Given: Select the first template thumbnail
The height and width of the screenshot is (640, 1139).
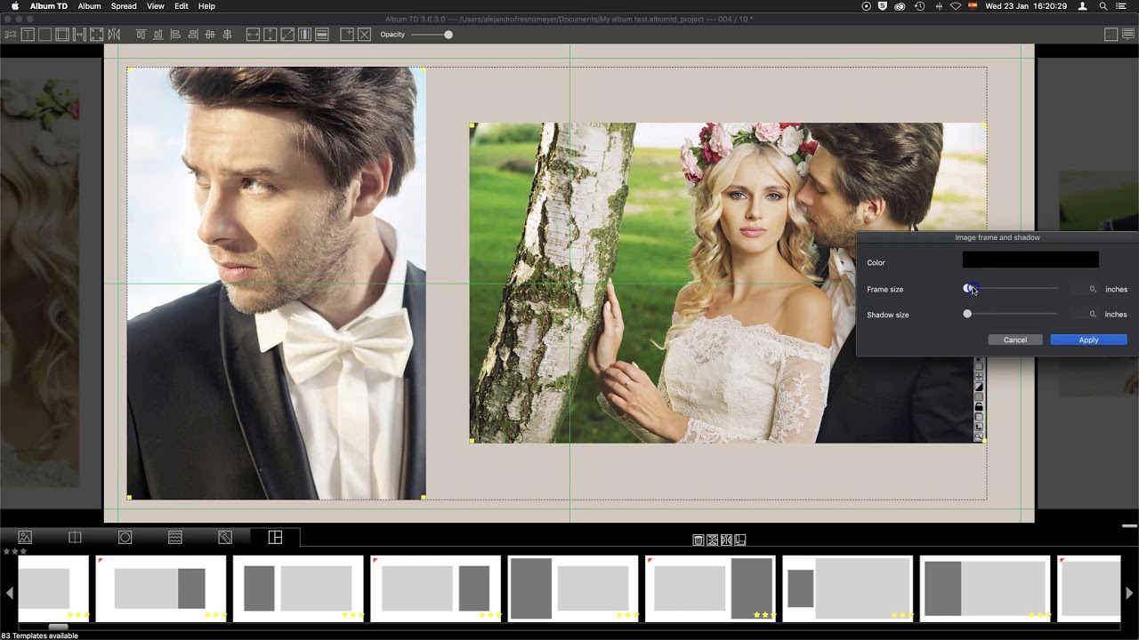Looking at the screenshot, I should [53, 588].
